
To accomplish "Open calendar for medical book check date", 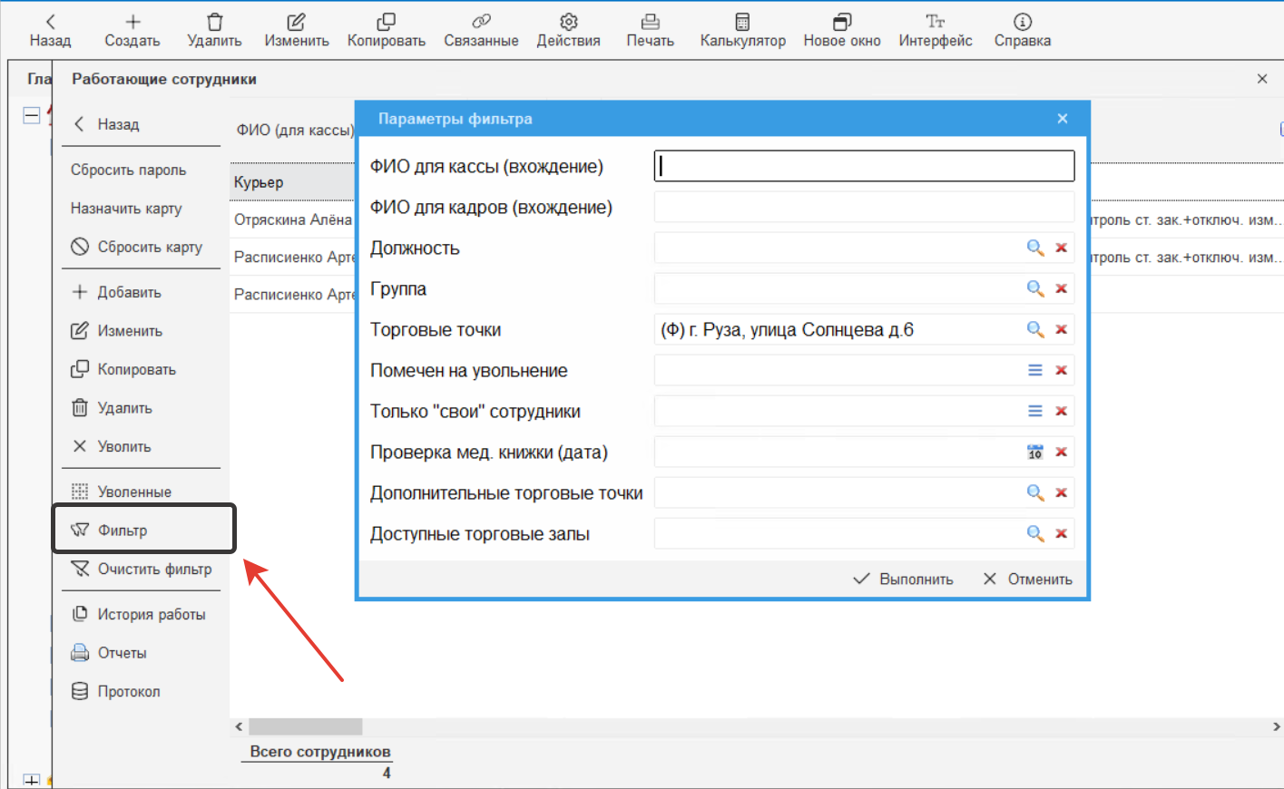I will click(x=1034, y=452).
